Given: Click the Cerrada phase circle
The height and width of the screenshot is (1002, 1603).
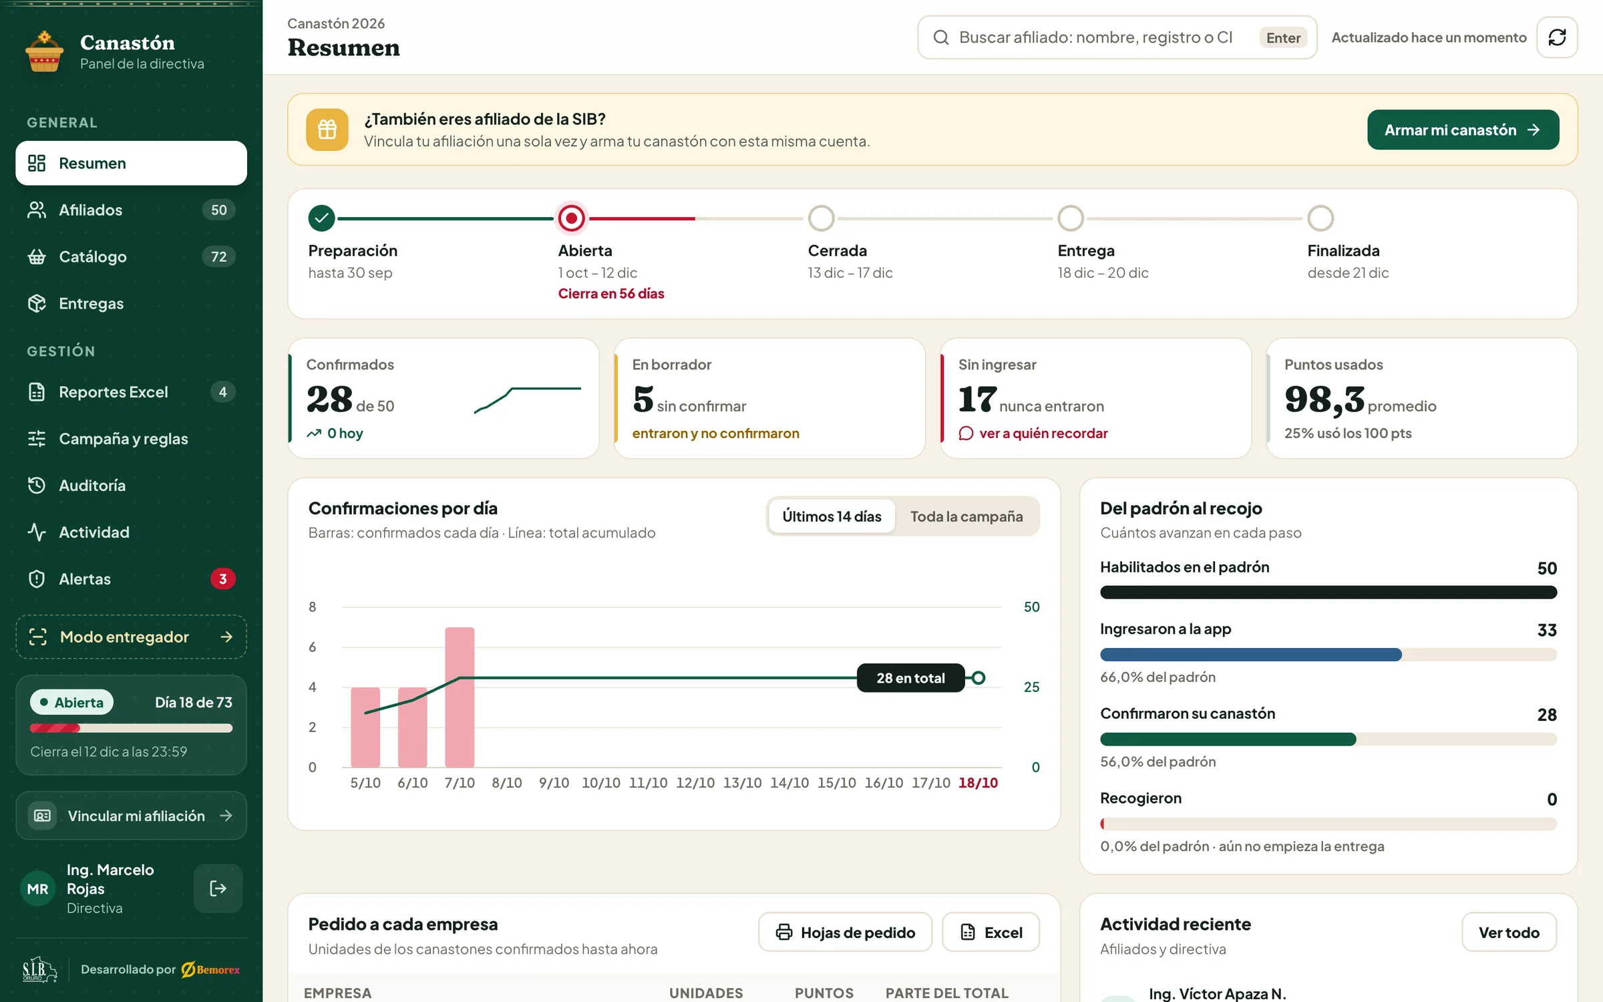Looking at the screenshot, I should point(821,218).
